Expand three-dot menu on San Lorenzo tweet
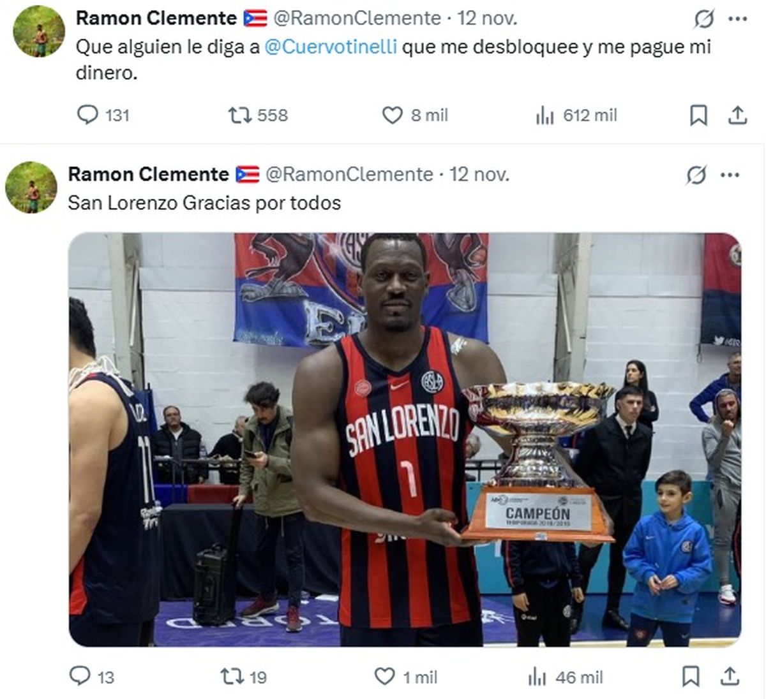766x699 pixels. point(730,175)
